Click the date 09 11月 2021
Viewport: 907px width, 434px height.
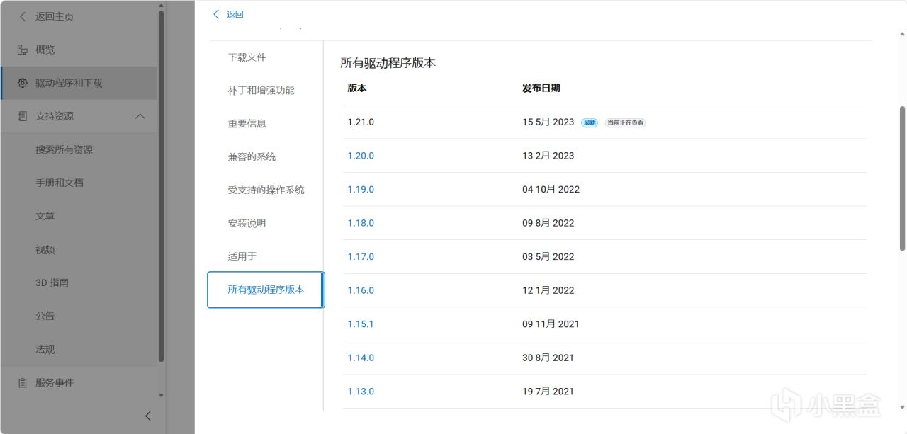pos(551,324)
